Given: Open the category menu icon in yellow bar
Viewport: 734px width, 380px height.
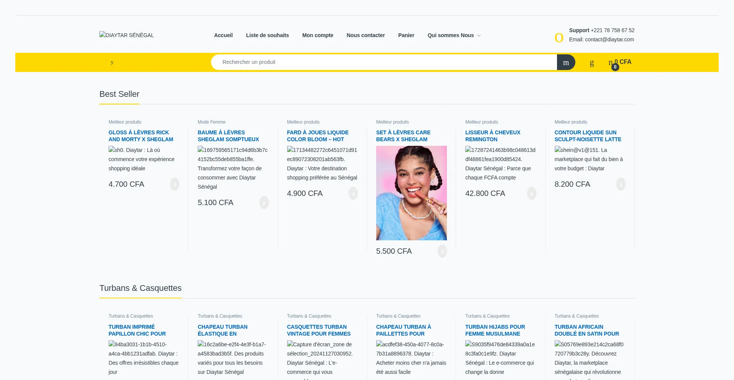Looking at the screenshot, I should (112, 62).
